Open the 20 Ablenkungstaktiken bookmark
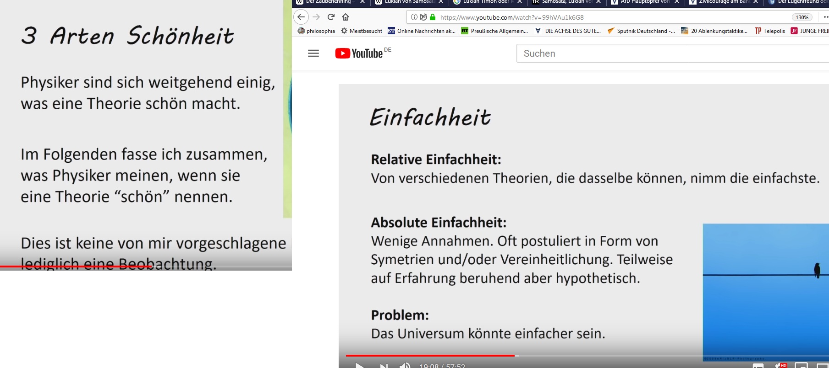Viewport: 829px width, 368px height. click(x=714, y=31)
